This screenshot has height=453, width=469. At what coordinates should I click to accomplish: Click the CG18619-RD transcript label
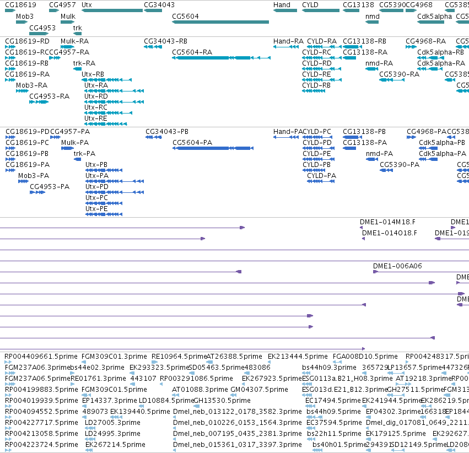(27, 41)
